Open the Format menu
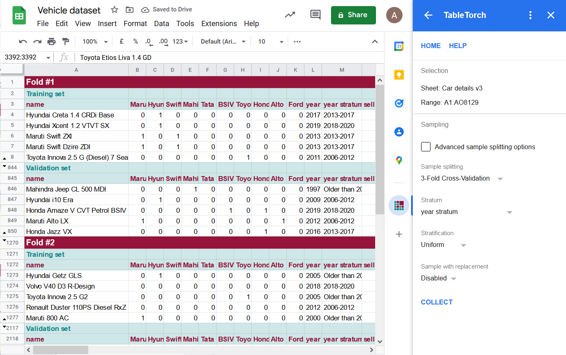Screen dimensions: 566x355 tap(135, 24)
